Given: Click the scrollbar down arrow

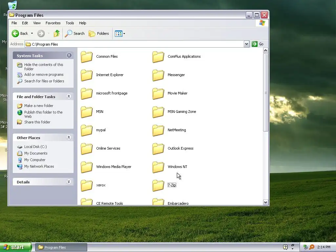Looking at the screenshot, I should [x=266, y=202].
